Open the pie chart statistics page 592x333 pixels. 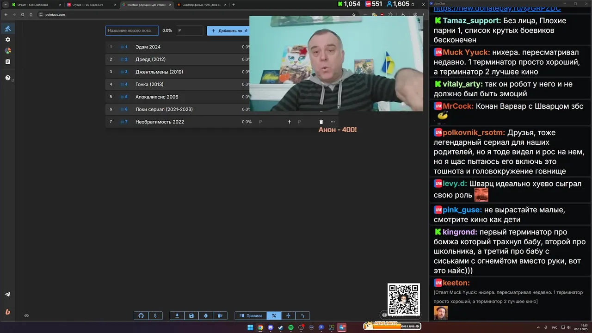coord(8,51)
